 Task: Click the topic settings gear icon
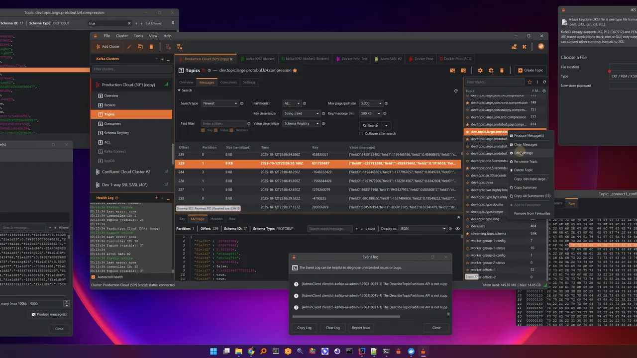pyautogui.click(x=480, y=71)
